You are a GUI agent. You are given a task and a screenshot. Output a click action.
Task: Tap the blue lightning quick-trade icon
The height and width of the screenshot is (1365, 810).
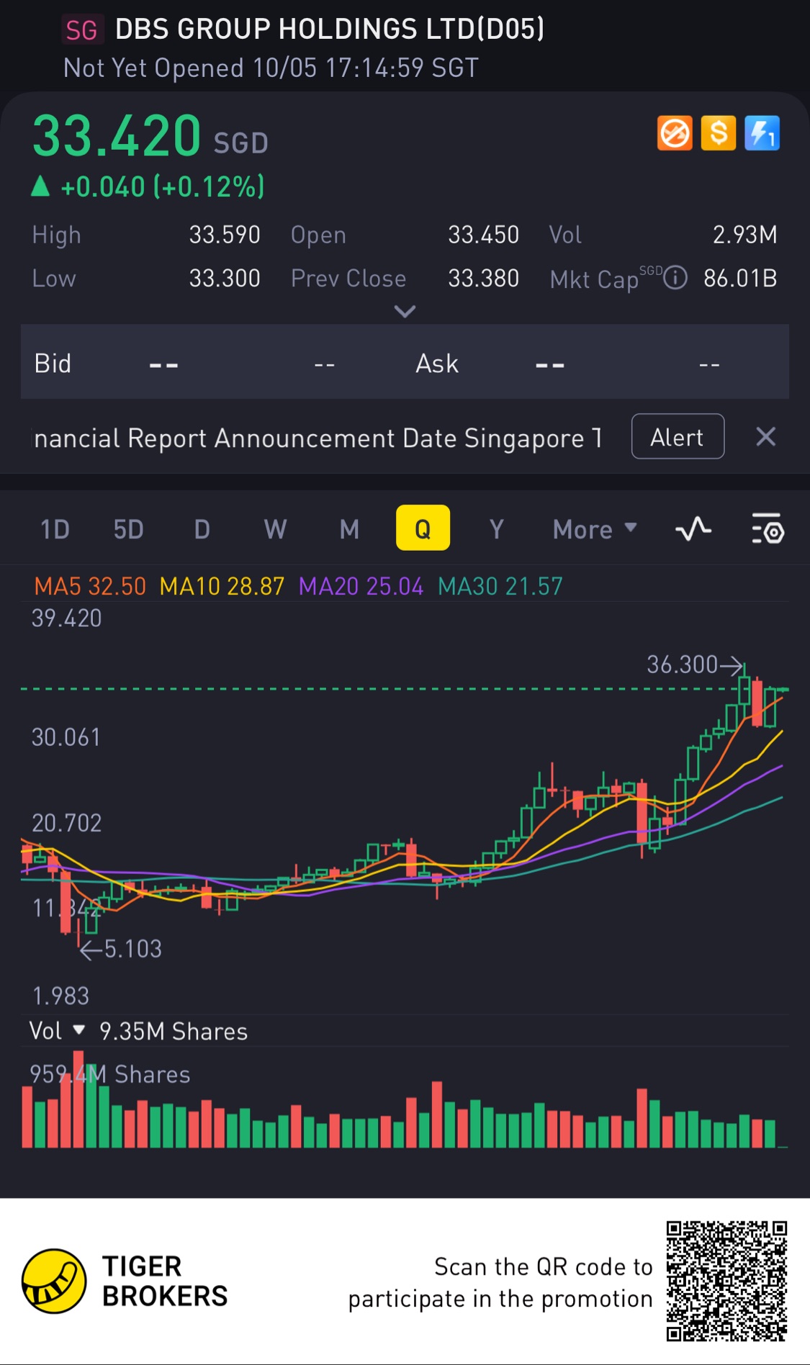[762, 133]
